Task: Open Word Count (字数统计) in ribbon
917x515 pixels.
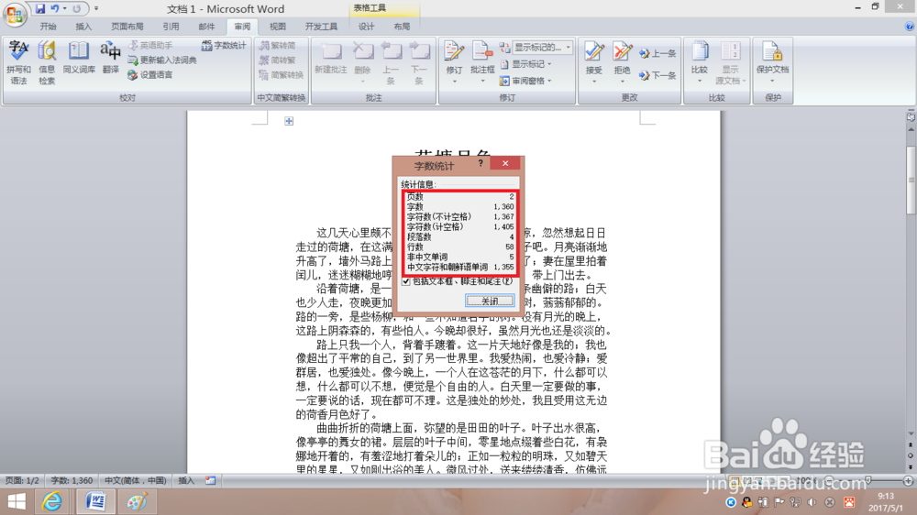Action: click(x=224, y=46)
